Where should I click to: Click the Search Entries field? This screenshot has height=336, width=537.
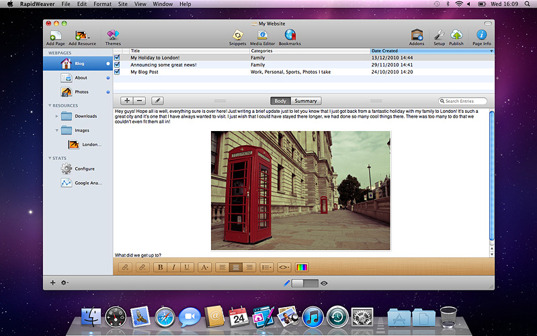coord(462,101)
